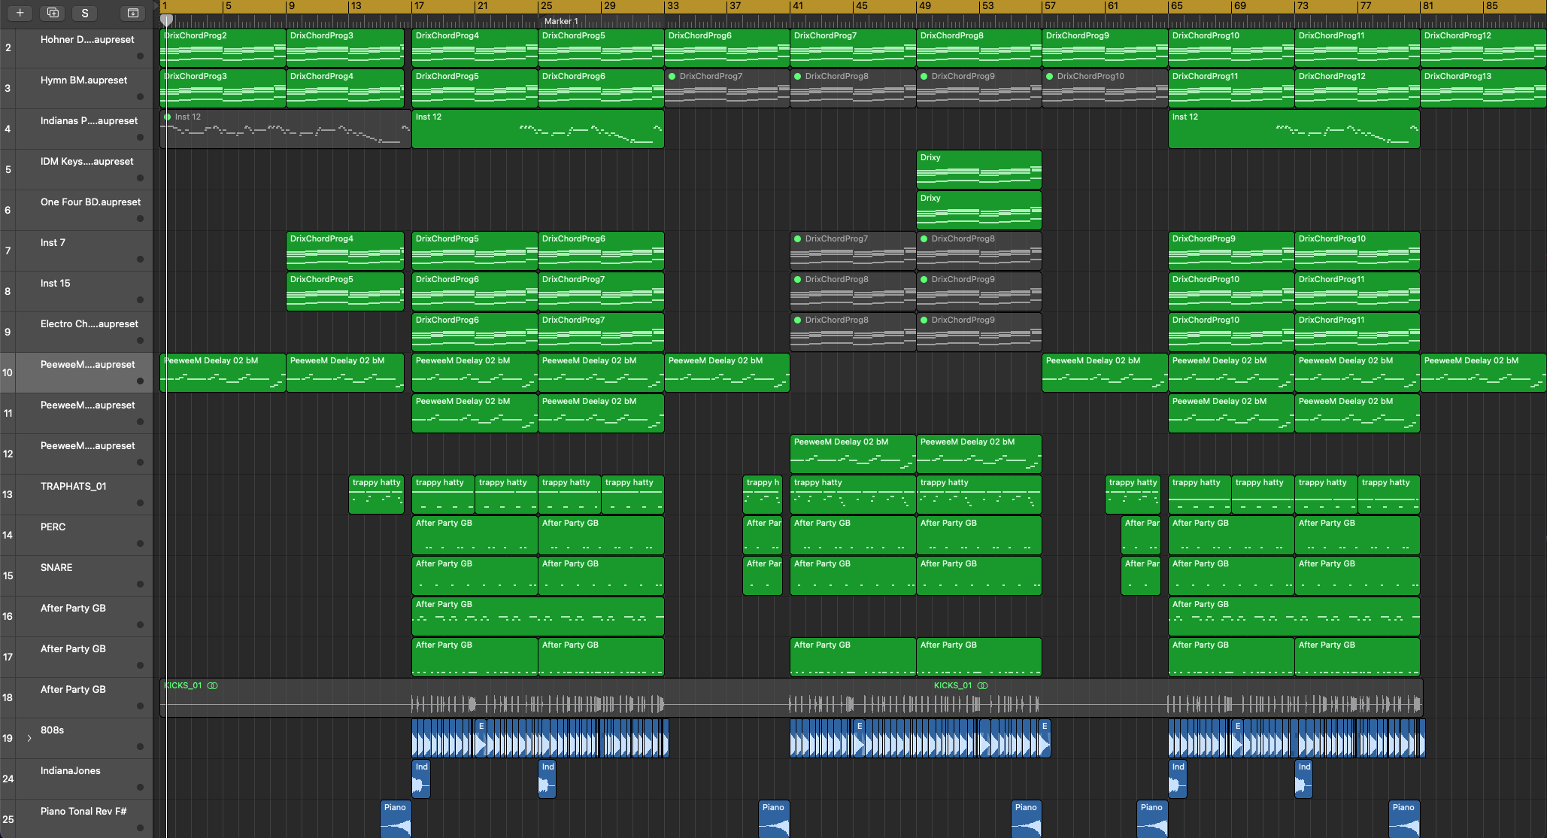Click the playhead handle at bar 1
1547x838 pixels.
(x=167, y=20)
